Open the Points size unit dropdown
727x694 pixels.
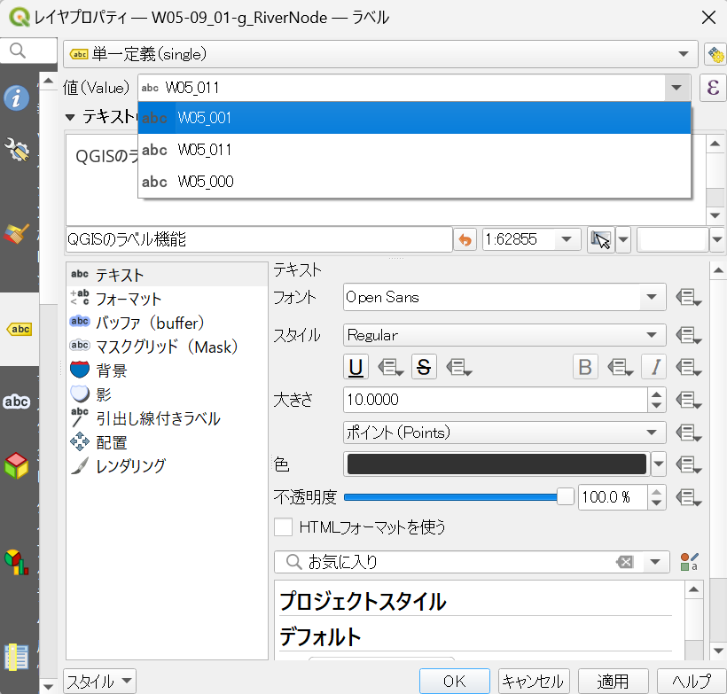[504, 433]
